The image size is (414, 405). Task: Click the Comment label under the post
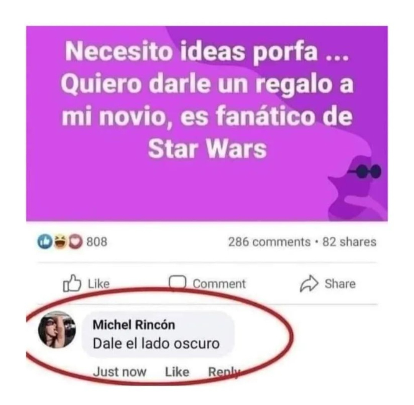219,284
